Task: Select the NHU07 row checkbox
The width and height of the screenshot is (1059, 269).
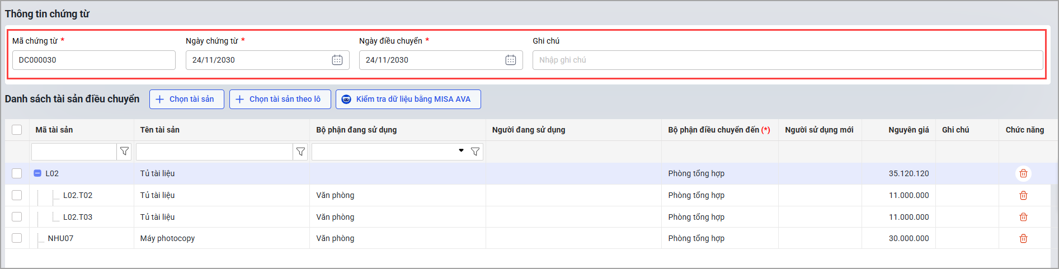Action: [x=17, y=238]
